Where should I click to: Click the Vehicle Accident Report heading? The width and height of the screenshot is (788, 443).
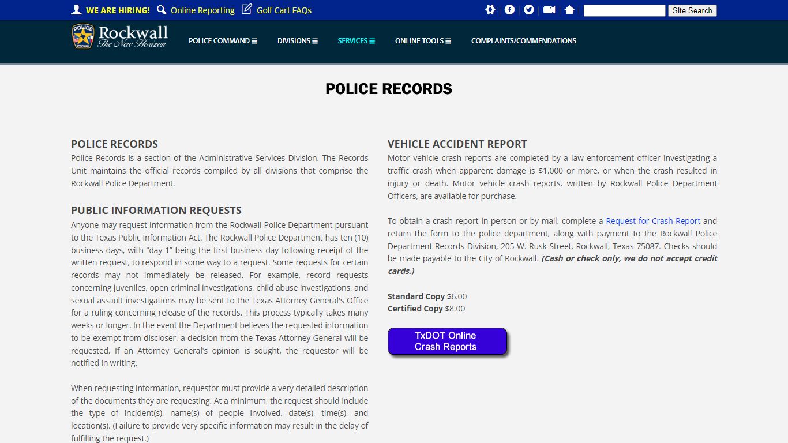tap(457, 144)
